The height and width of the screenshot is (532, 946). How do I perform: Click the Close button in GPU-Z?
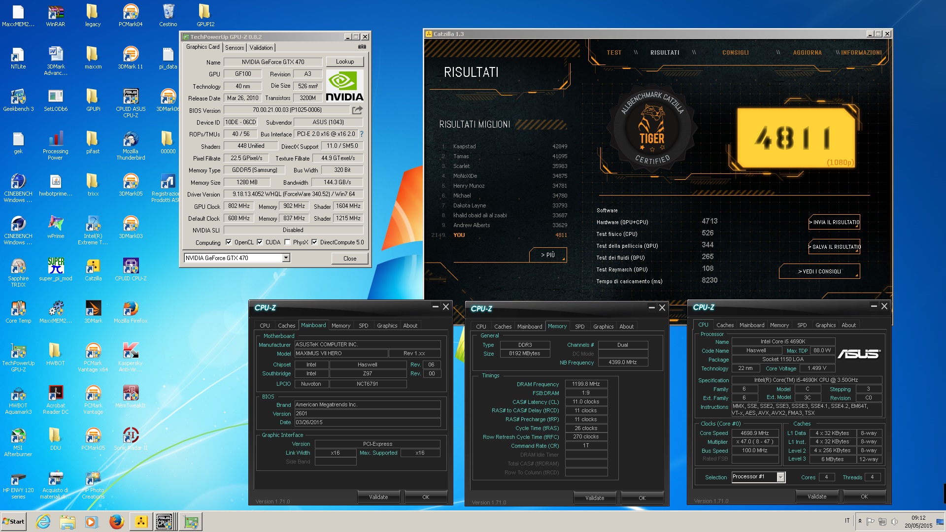[x=350, y=258]
